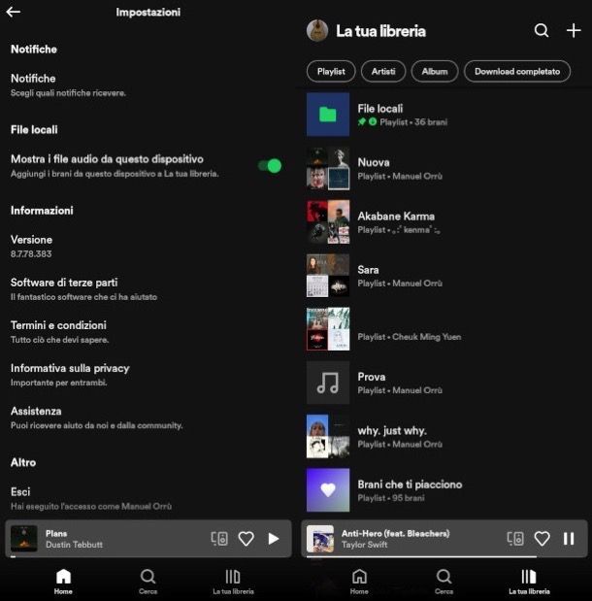Click Anti-Hero playback progress bar

[446, 556]
